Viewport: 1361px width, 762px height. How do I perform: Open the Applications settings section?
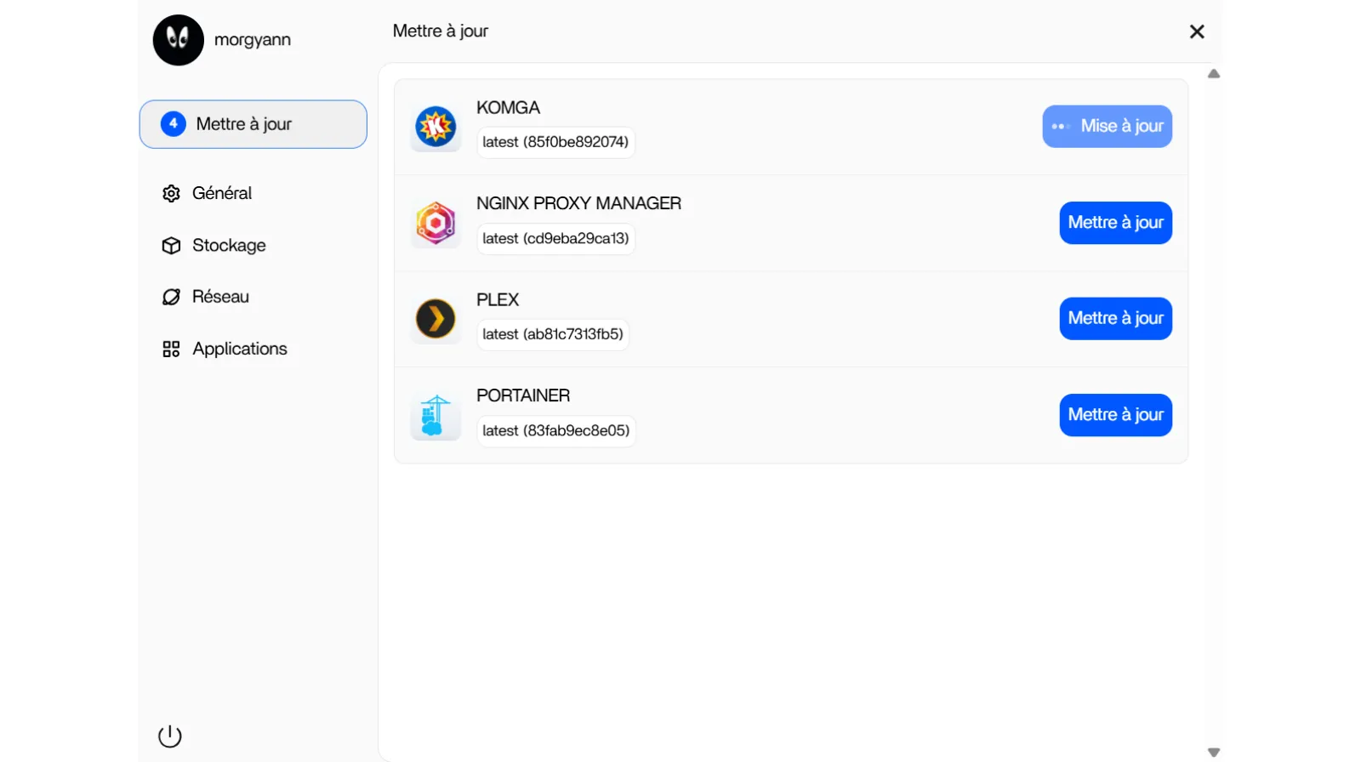click(239, 350)
